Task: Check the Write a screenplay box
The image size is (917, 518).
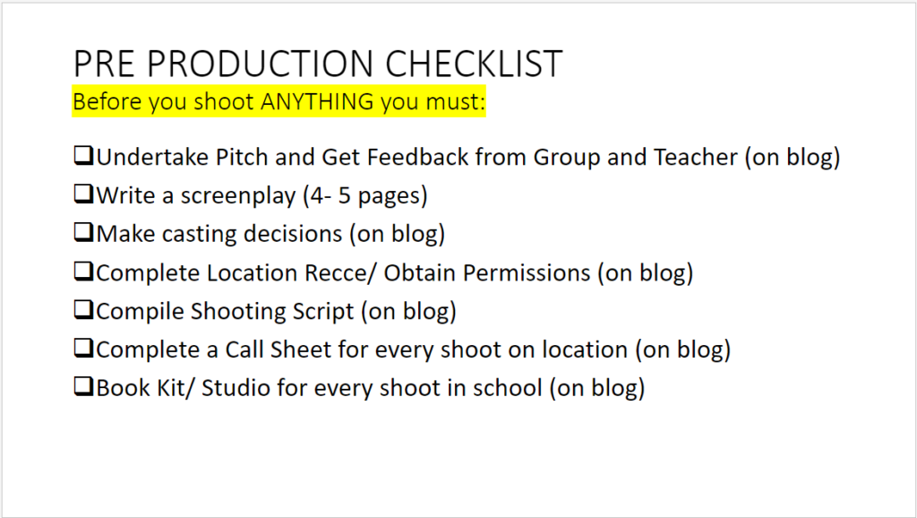Action: tap(83, 194)
